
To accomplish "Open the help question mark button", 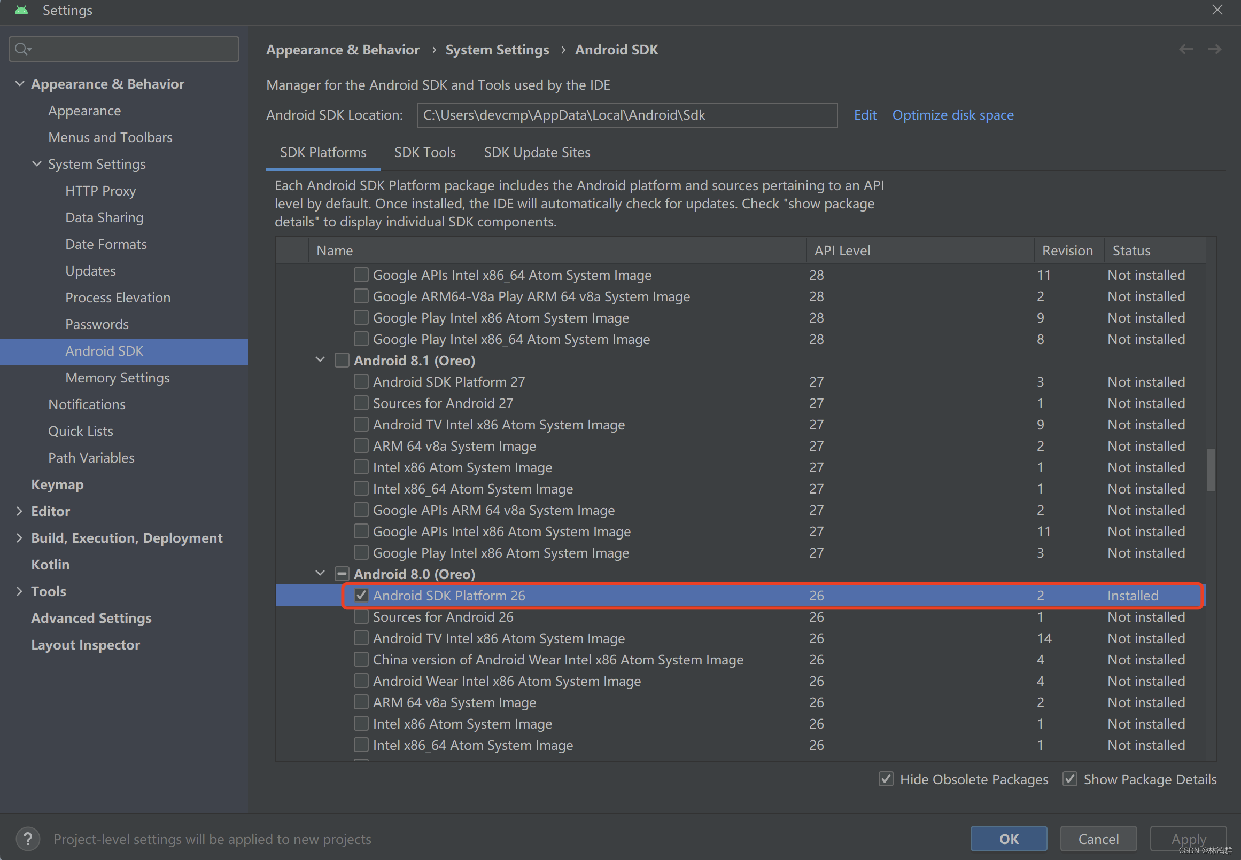I will click(28, 839).
